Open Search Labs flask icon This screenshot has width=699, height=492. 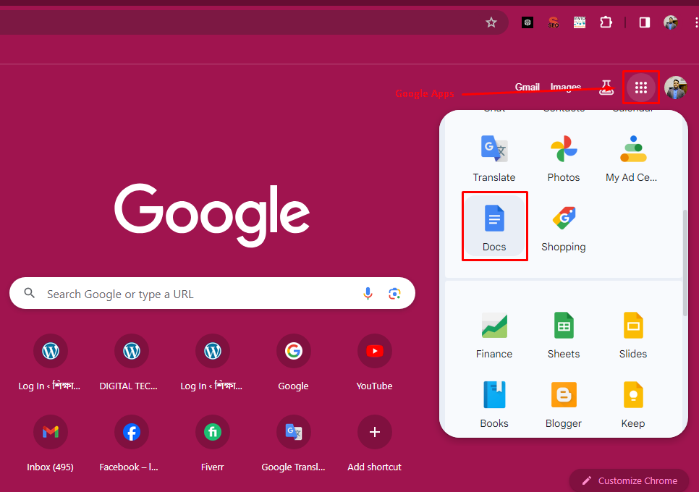606,88
